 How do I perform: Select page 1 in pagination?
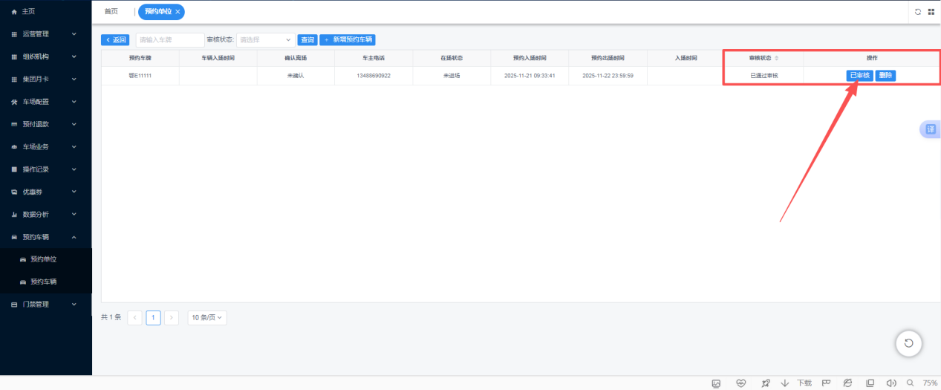[153, 317]
